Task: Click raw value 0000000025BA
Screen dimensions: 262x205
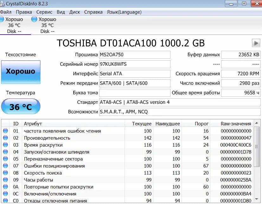Action: pyautogui.click(x=236, y=180)
